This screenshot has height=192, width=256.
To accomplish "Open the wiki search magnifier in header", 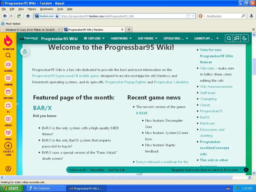I will (229, 38).
